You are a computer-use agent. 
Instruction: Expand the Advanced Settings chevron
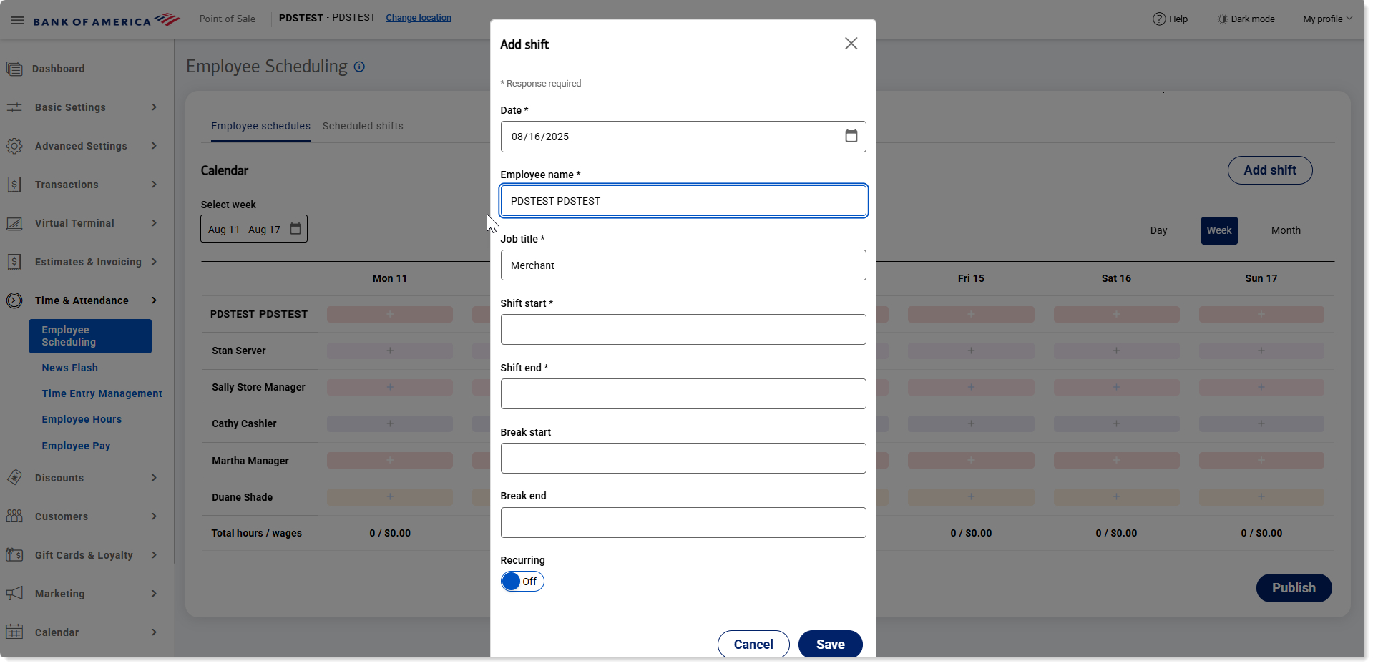click(x=154, y=146)
